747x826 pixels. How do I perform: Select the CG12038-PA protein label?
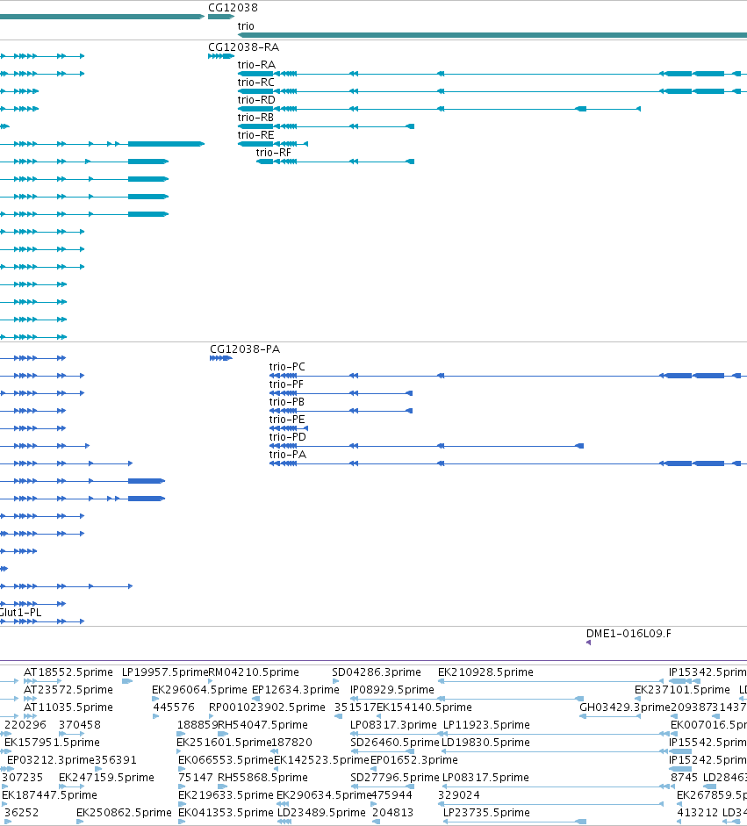pos(245,349)
